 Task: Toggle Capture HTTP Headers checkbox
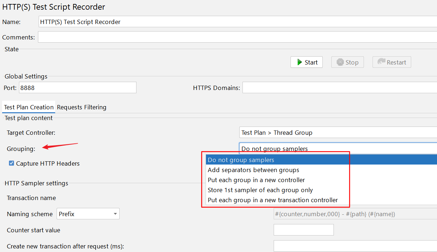(12, 163)
